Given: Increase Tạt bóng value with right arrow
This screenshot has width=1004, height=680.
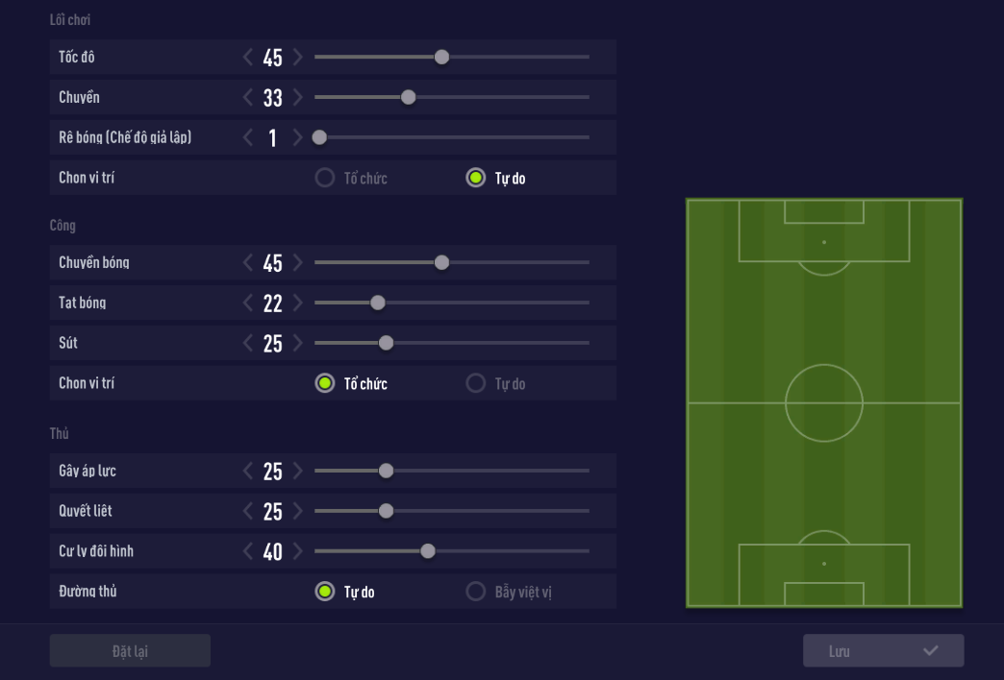Looking at the screenshot, I should [298, 304].
